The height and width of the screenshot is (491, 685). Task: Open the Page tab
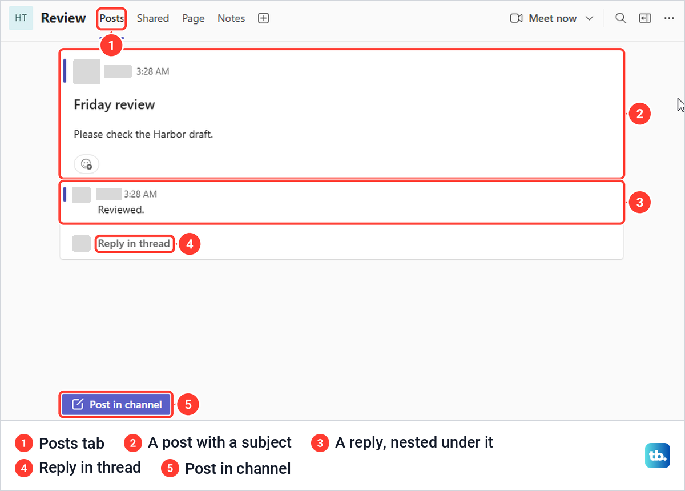(194, 18)
